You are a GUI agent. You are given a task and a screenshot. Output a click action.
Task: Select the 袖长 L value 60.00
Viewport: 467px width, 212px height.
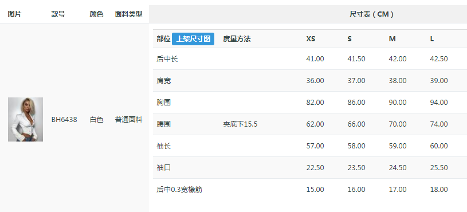pos(439,146)
